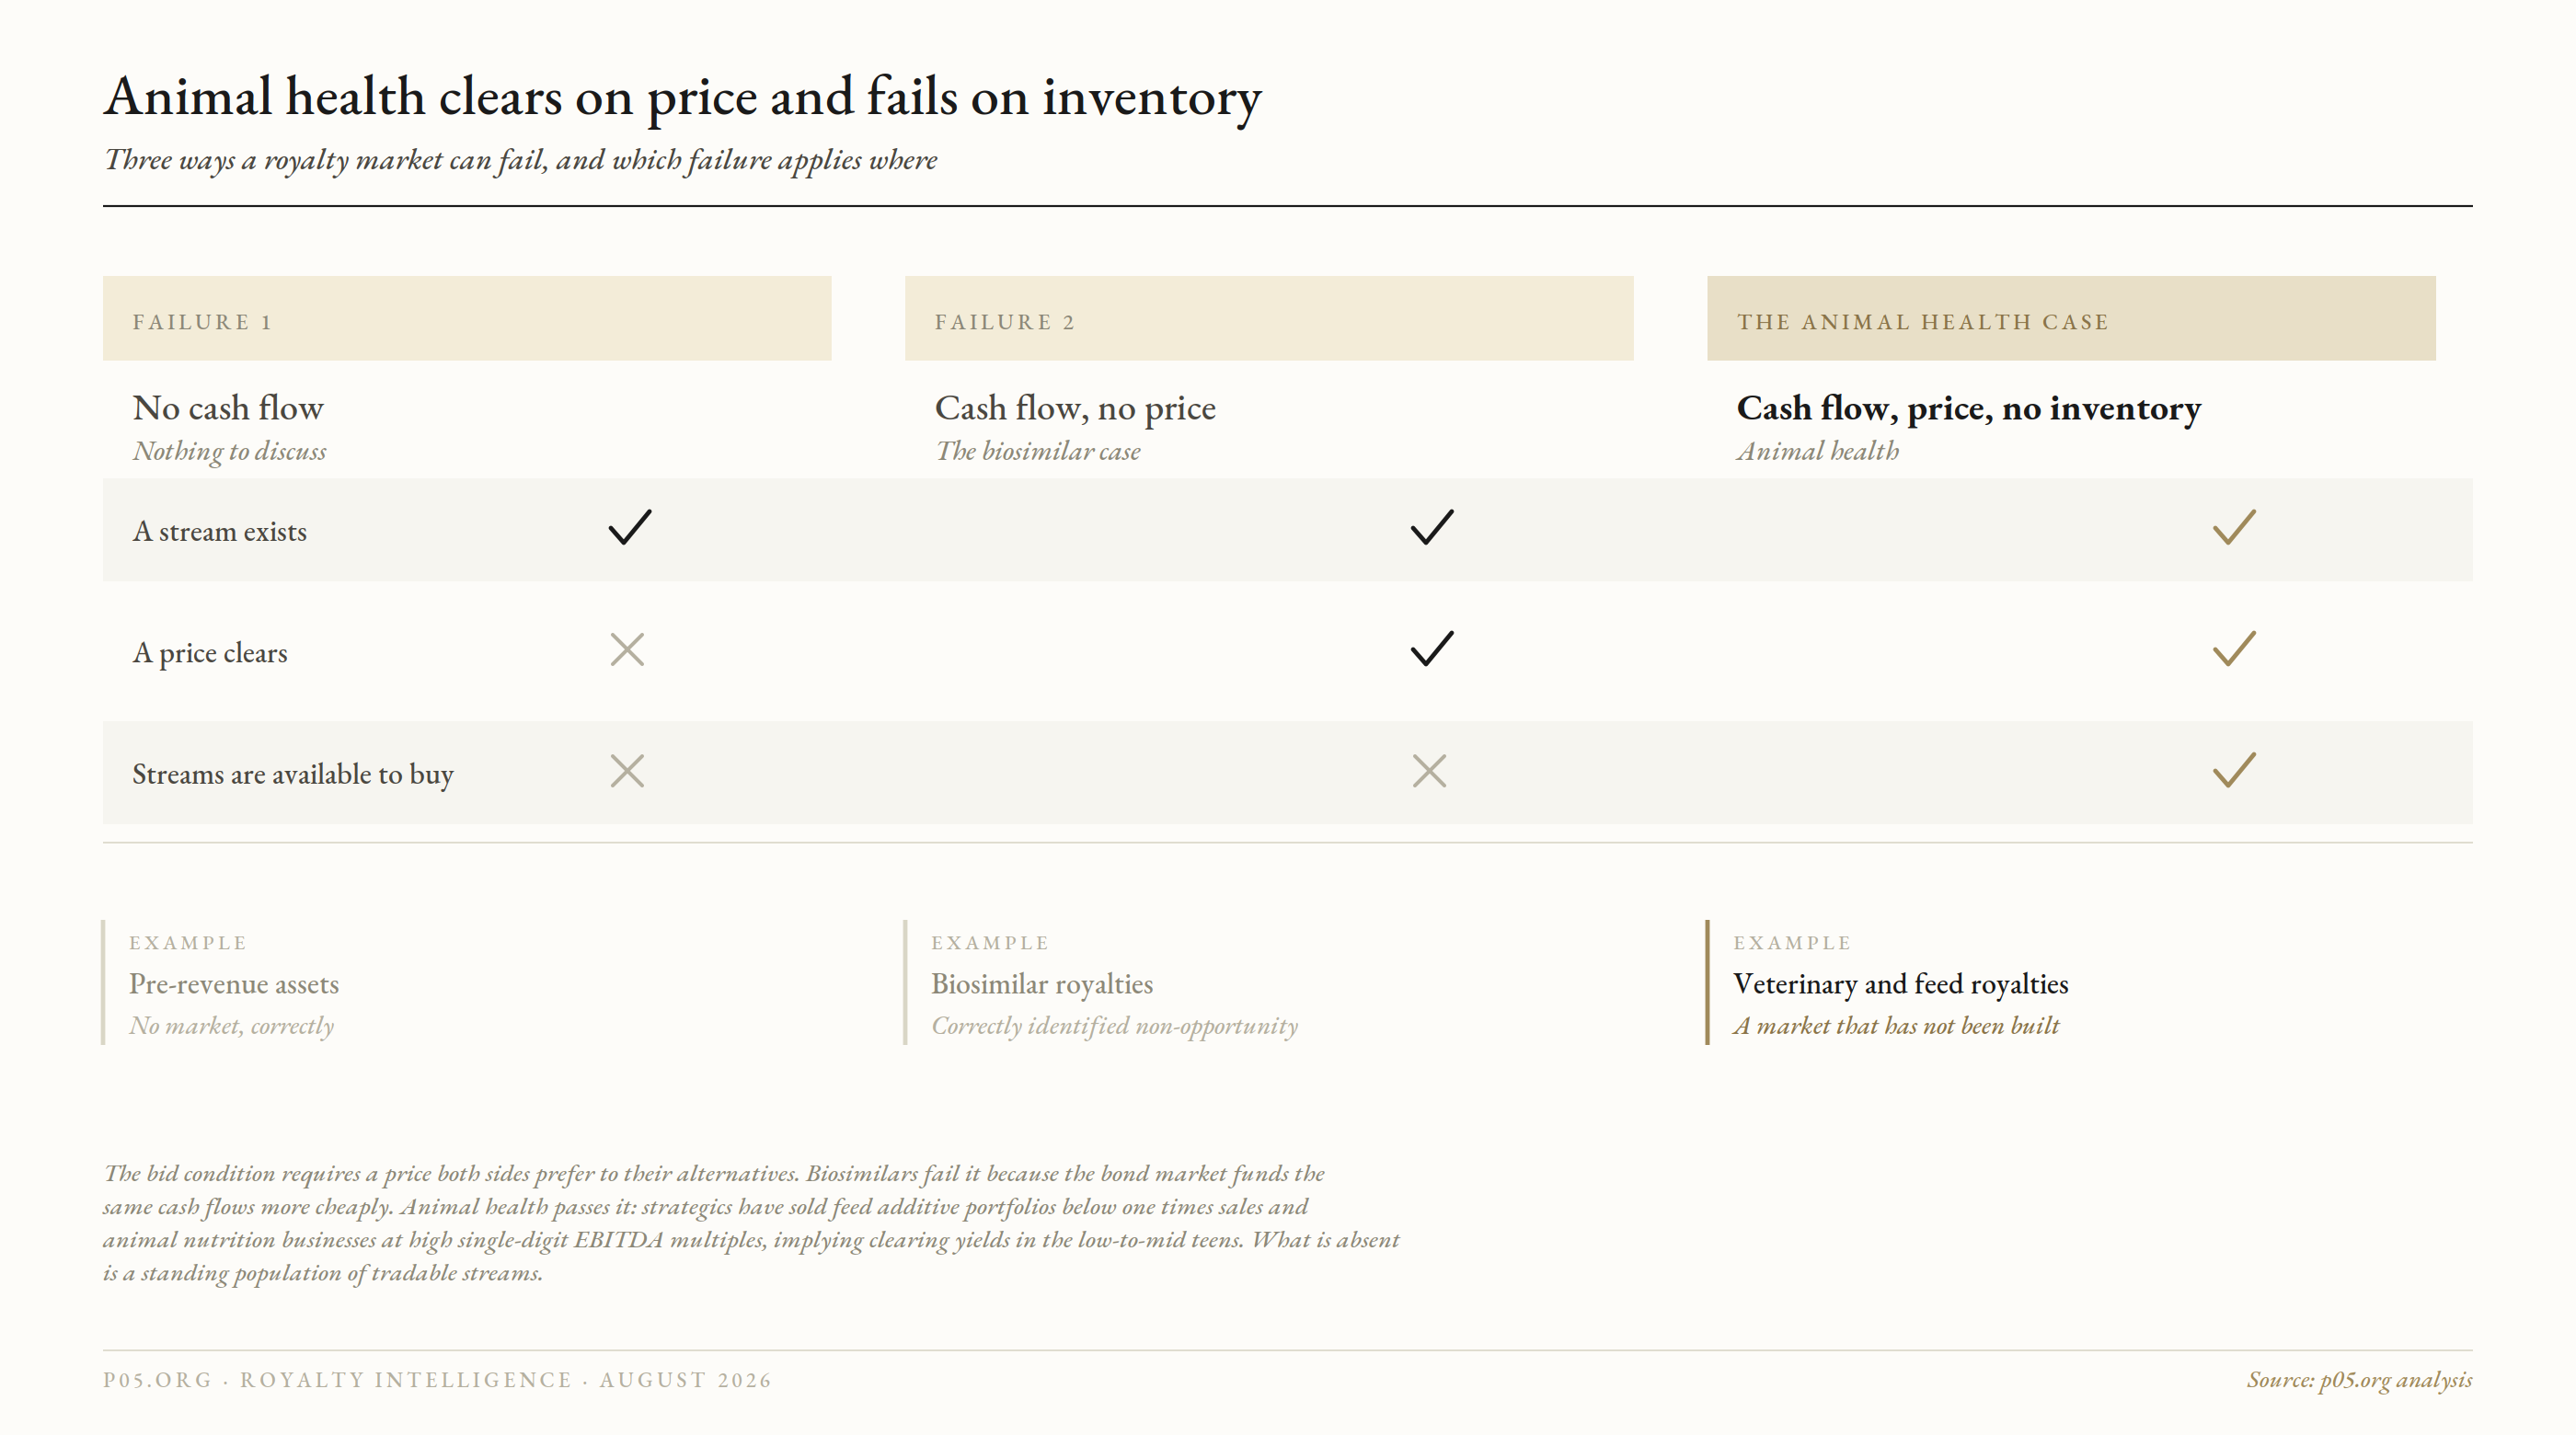
Task: Select the FAILURE 2 header band
Action: 1269,318
